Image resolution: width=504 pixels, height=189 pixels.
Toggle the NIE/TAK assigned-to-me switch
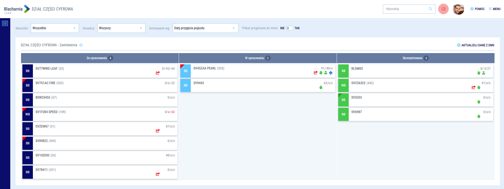(290, 28)
